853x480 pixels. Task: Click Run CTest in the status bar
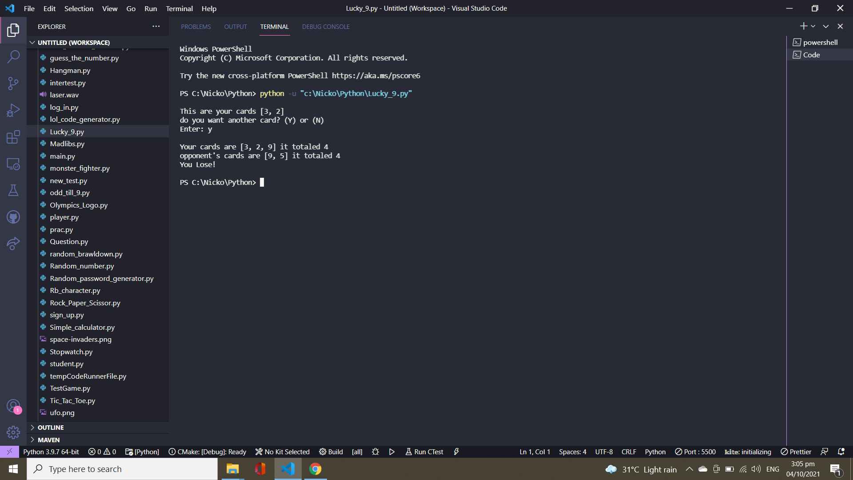[424, 452]
